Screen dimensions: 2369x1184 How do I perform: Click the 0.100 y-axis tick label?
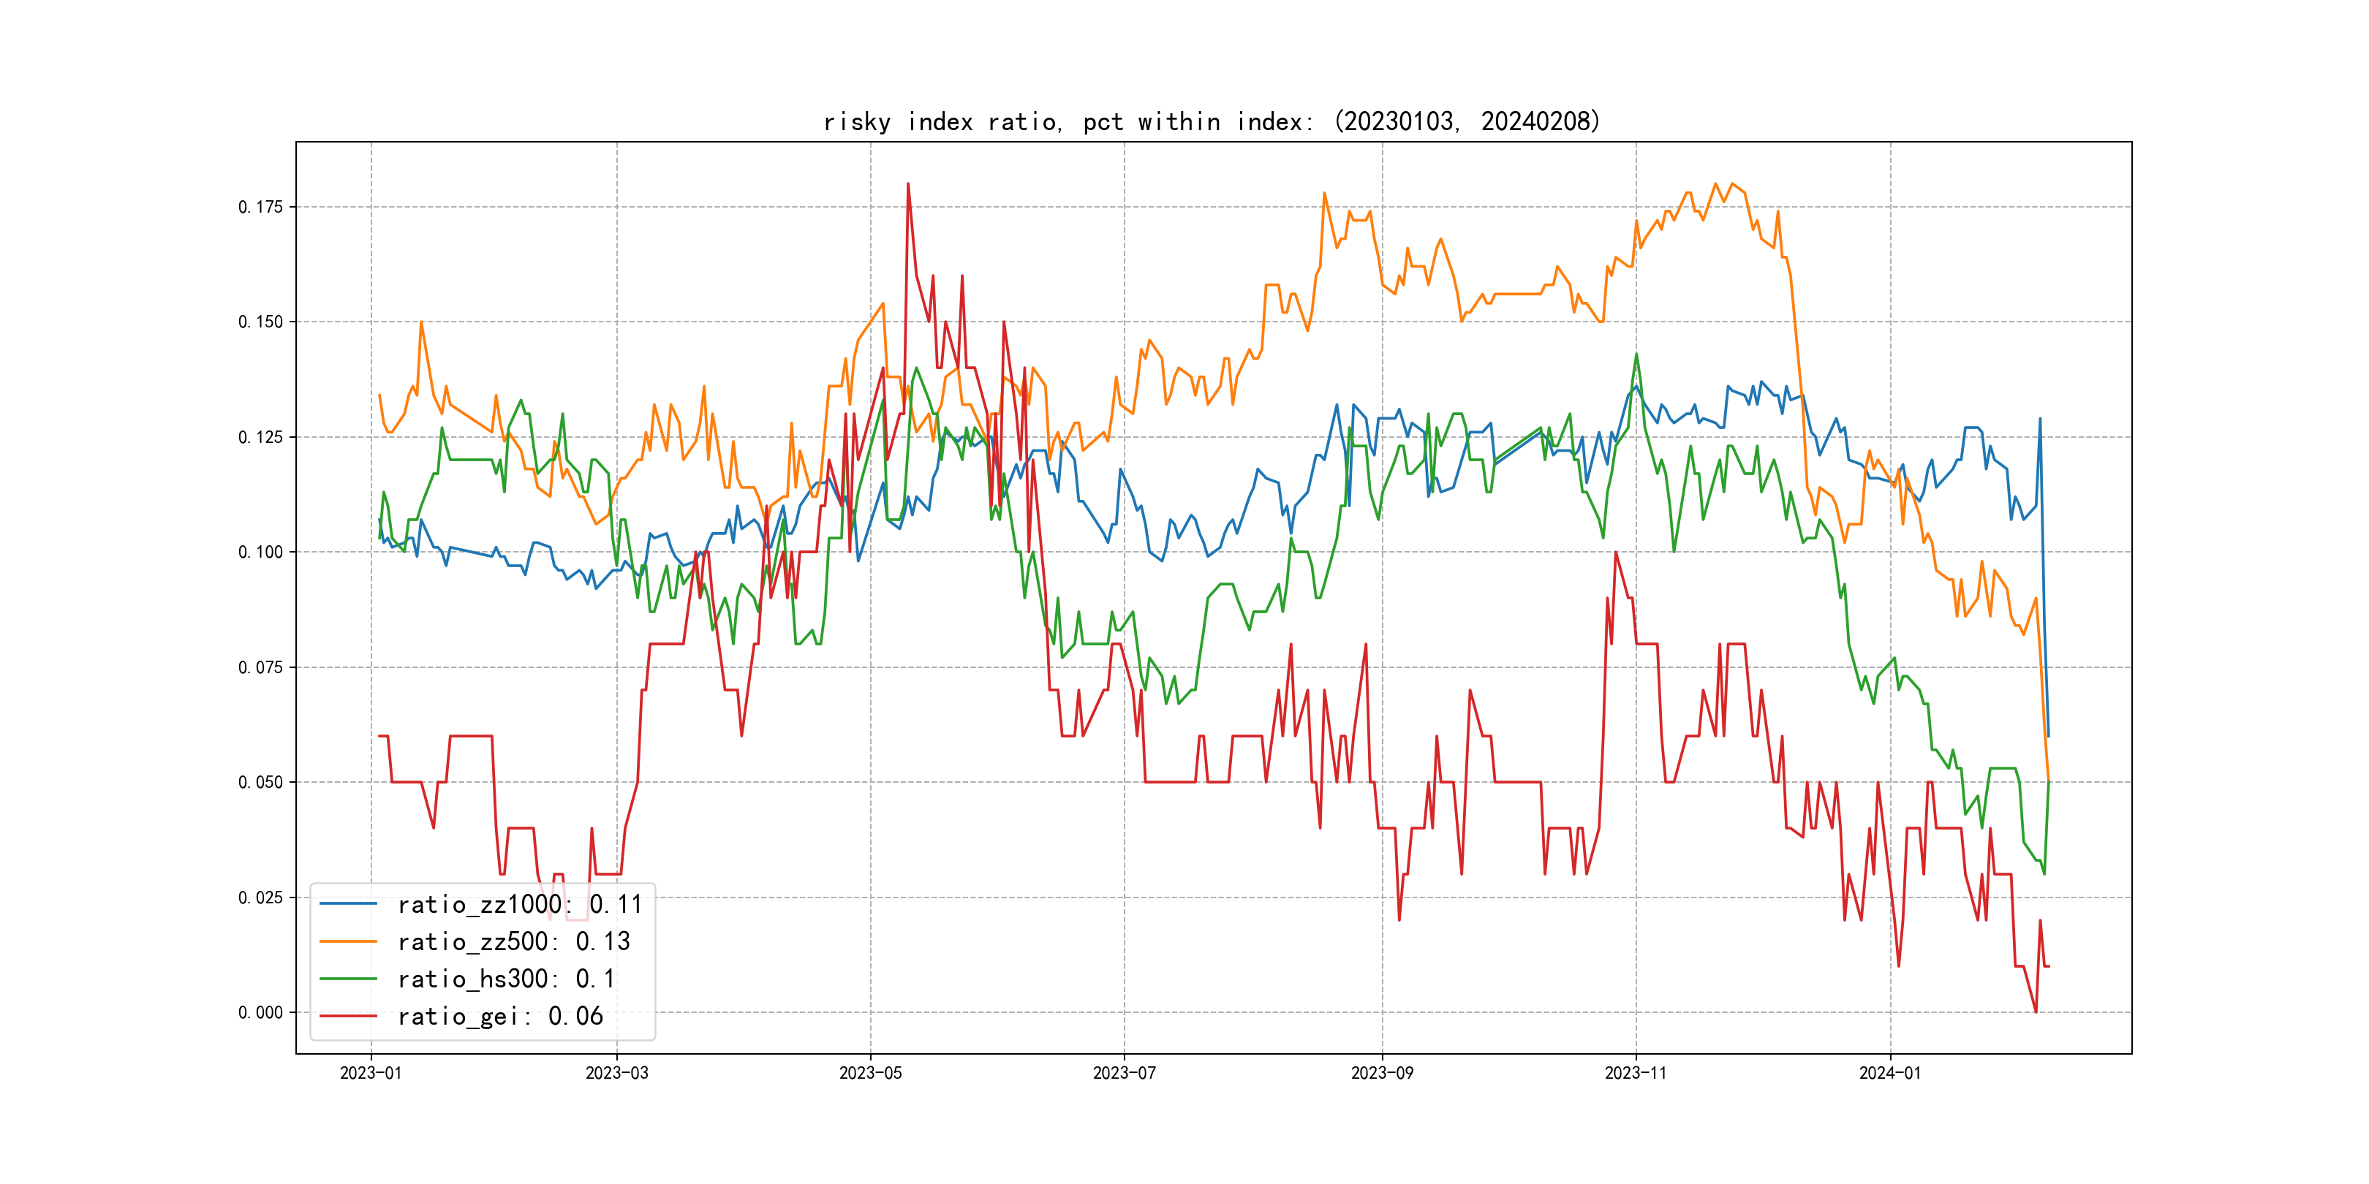tap(260, 552)
